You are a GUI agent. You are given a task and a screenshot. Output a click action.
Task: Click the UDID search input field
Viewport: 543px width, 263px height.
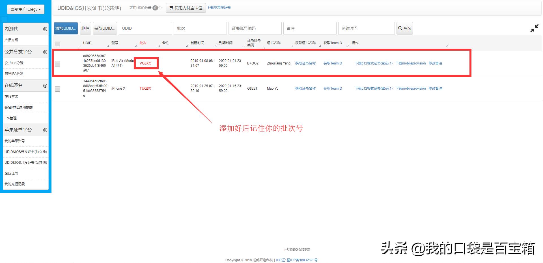click(x=145, y=28)
